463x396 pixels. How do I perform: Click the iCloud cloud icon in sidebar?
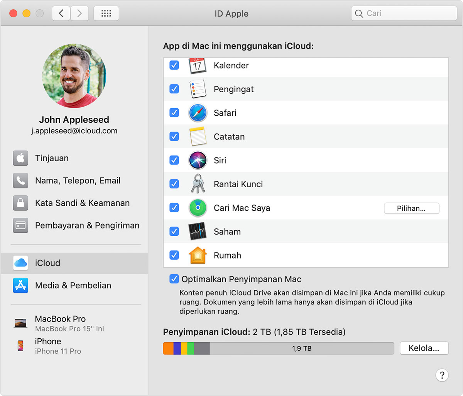[20, 263]
